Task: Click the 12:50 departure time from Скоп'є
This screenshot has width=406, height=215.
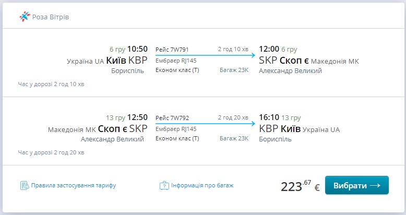Action: click(137, 117)
